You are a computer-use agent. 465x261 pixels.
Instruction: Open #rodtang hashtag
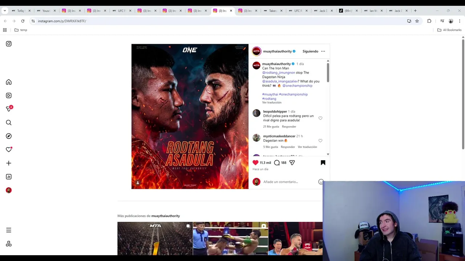269,99
